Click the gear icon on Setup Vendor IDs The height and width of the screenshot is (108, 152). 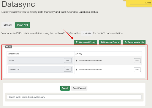point(126,42)
